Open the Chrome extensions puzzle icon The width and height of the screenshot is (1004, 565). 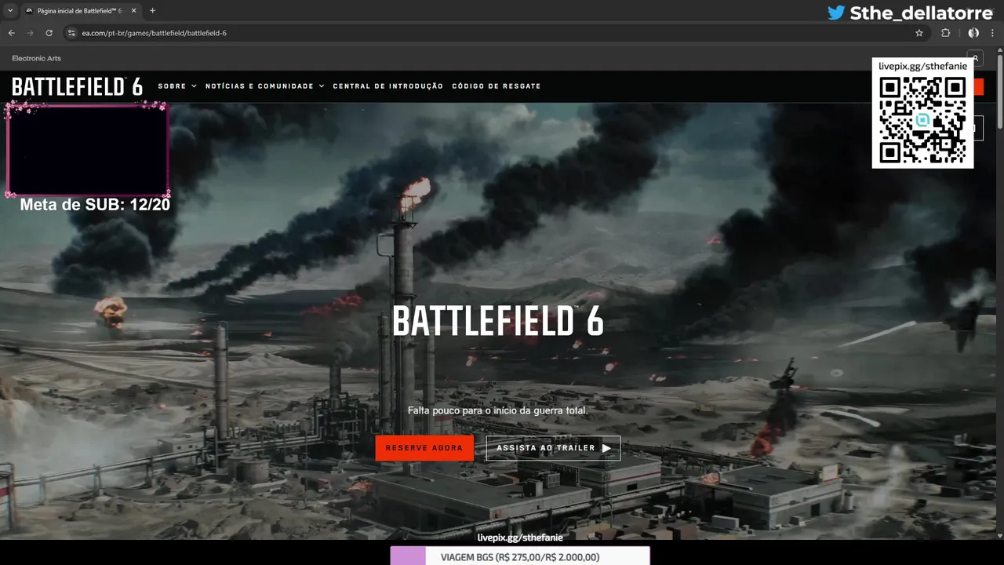pos(945,33)
